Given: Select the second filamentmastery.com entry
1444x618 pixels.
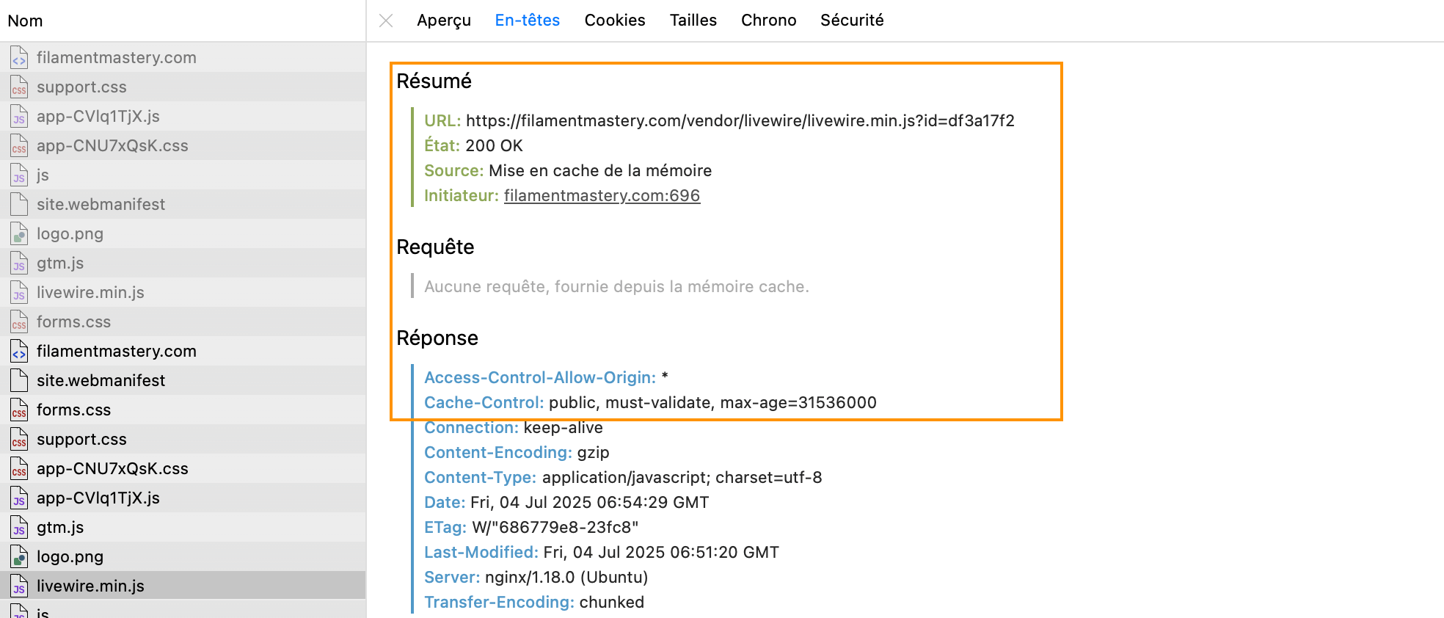Looking at the screenshot, I should click(x=117, y=351).
